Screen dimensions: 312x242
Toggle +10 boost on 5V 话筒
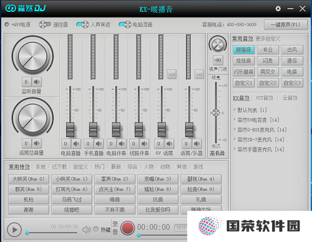[172, 74]
